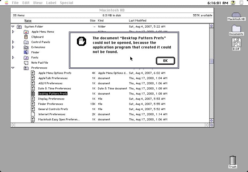Click the stop sign icon in alert dialog

pyautogui.click(x=82, y=41)
